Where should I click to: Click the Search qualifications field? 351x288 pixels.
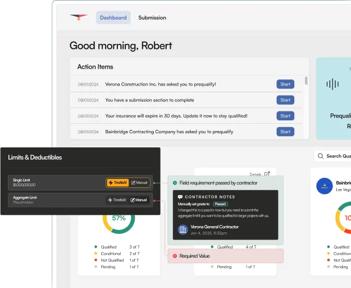[x=332, y=156]
